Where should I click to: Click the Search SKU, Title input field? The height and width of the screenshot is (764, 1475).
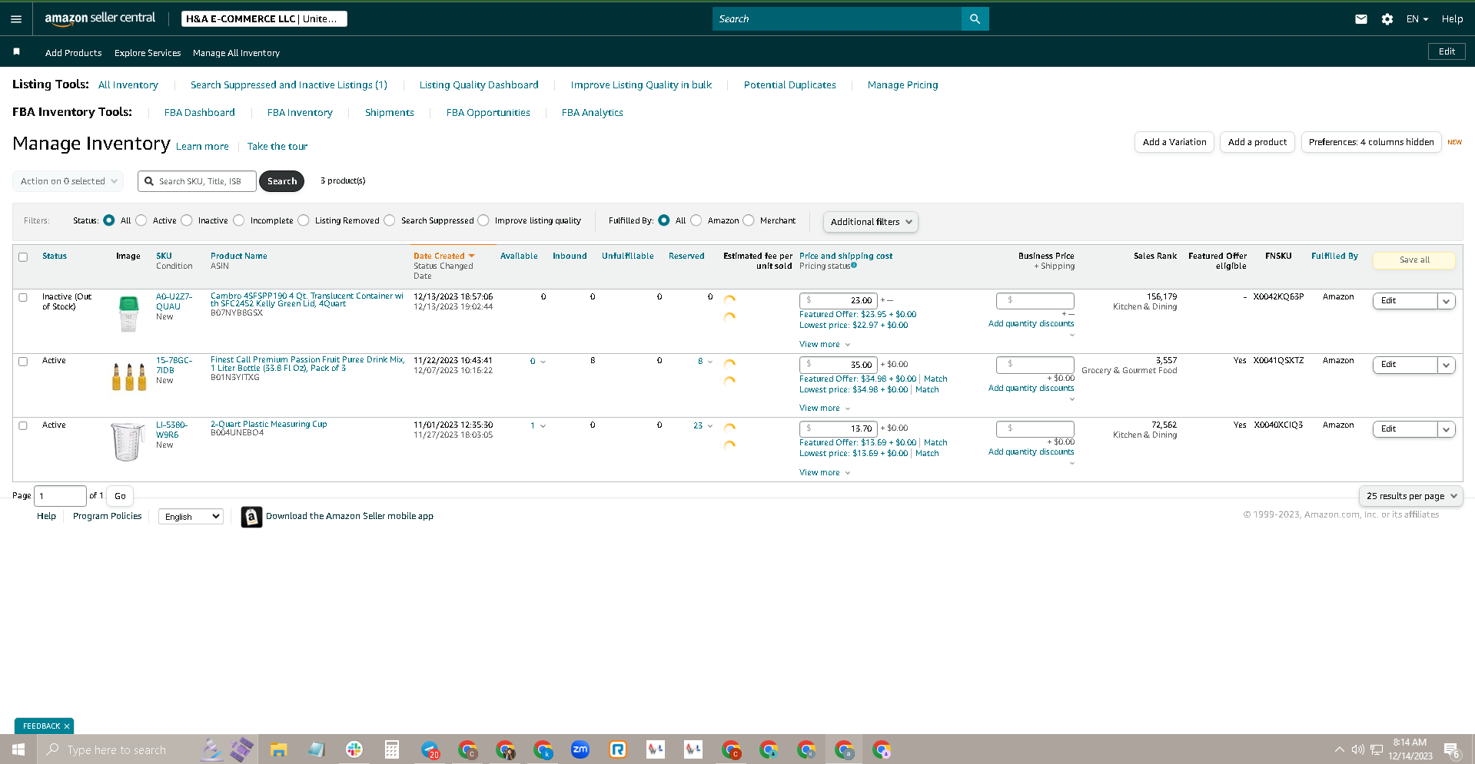click(198, 181)
